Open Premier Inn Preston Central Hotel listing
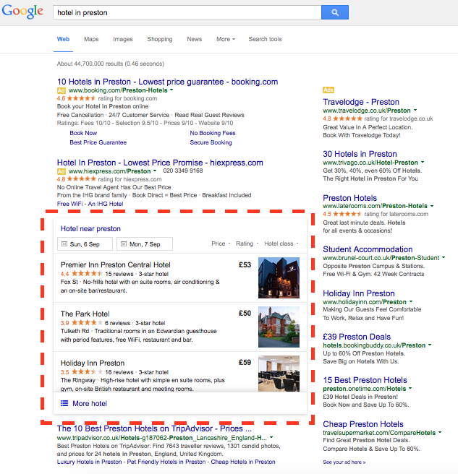Viewport: 458px width, 474px height. click(115, 264)
